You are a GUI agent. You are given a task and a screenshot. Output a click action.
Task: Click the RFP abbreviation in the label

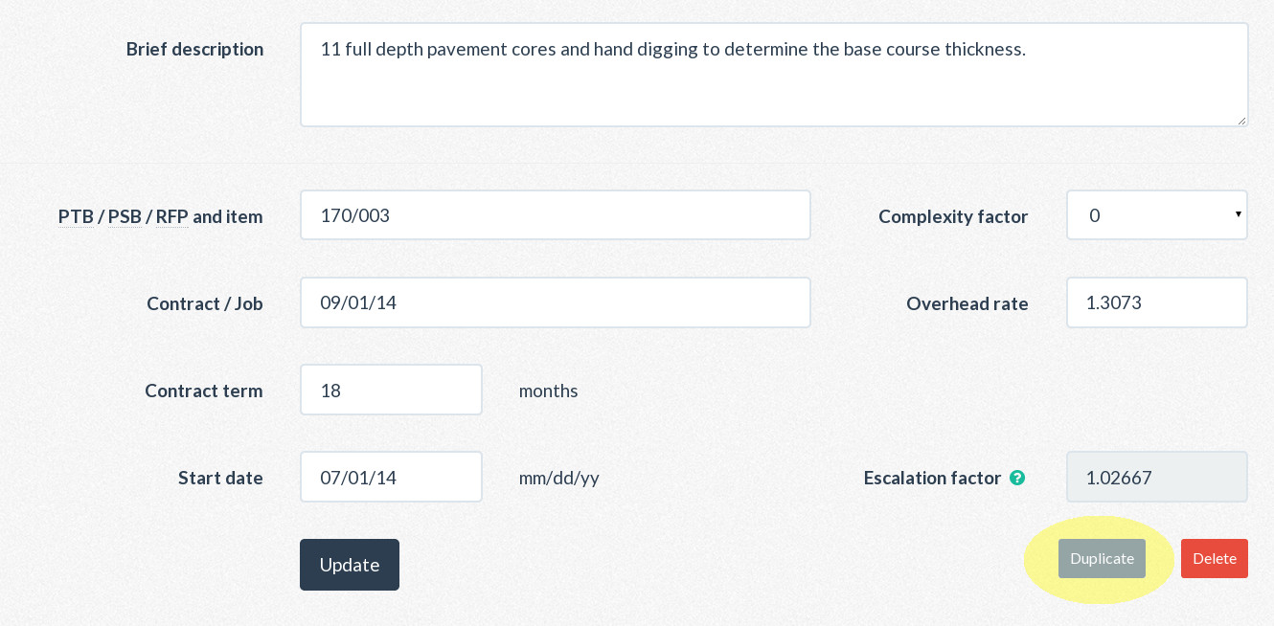click(x=171, y=217)
